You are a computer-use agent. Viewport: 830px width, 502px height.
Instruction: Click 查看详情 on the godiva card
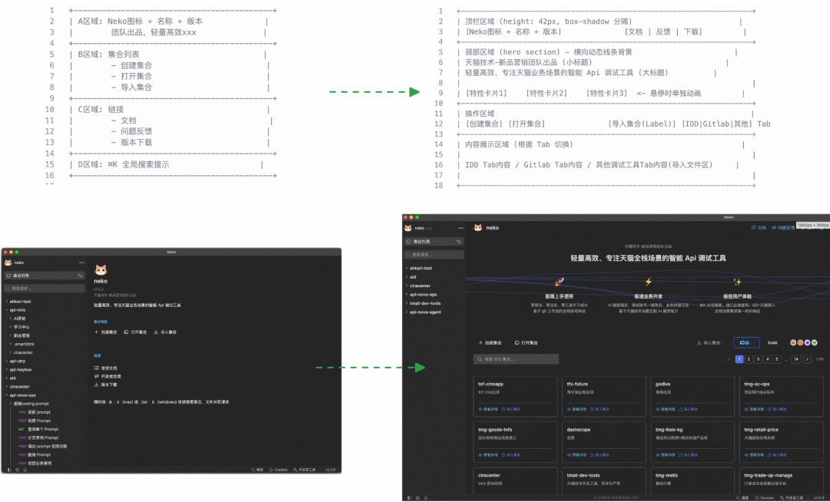[x=665, y=409]
